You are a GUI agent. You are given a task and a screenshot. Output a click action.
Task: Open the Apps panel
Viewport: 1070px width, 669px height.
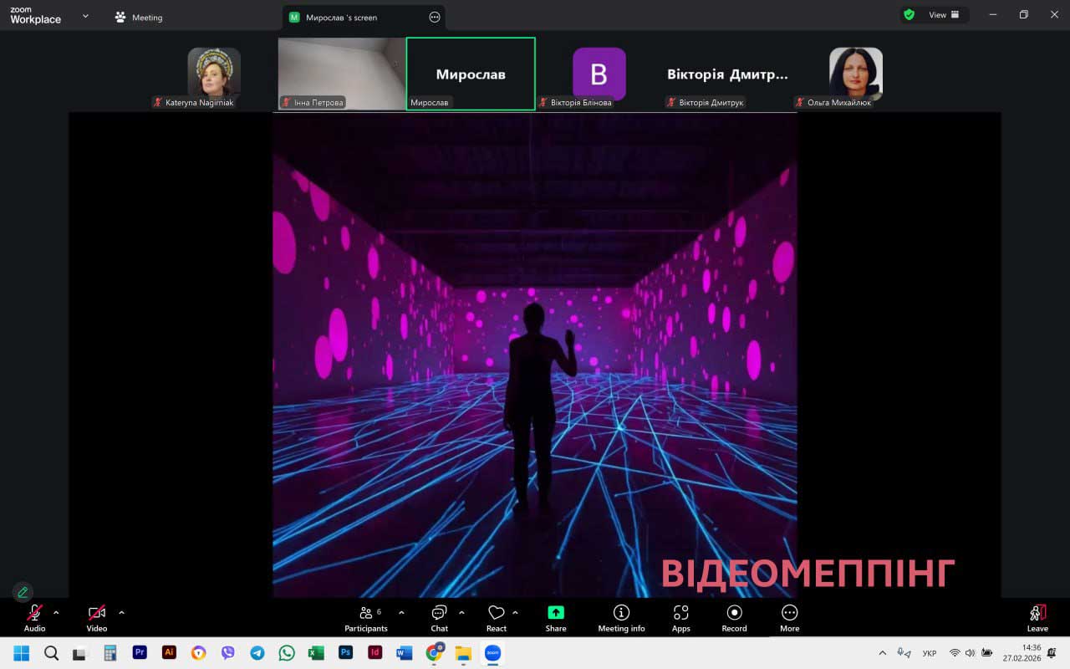point(680,618)
